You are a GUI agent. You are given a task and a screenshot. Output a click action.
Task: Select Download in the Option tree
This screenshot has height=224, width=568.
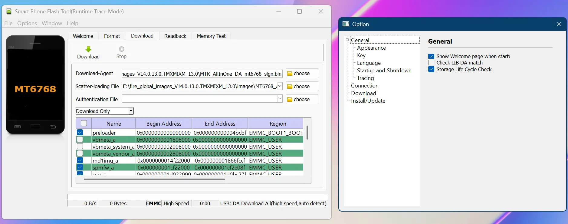coord(363,93)
